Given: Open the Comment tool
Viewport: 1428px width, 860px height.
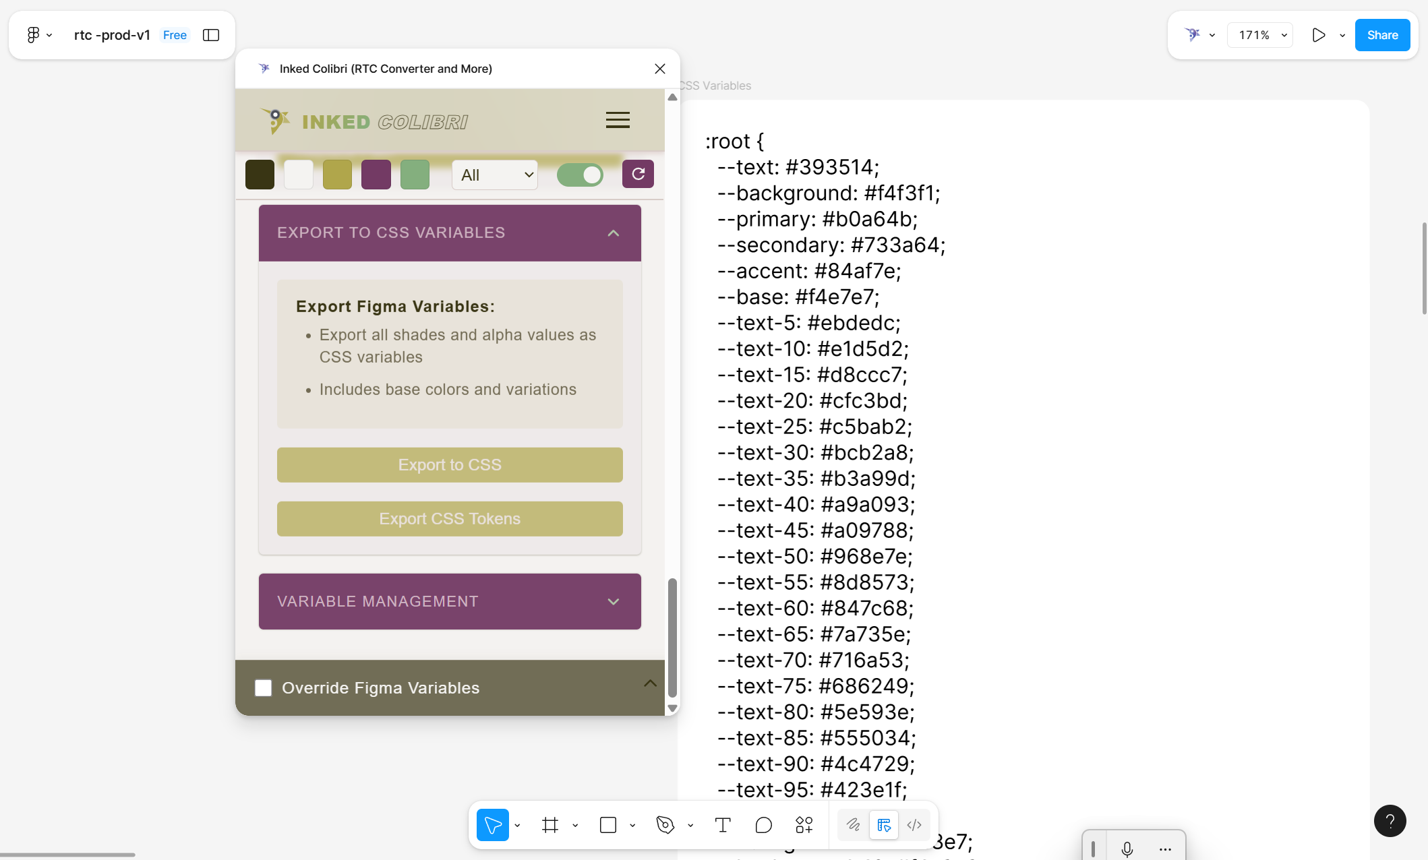Looking at the screenshot, I should [x=763, y=824].
